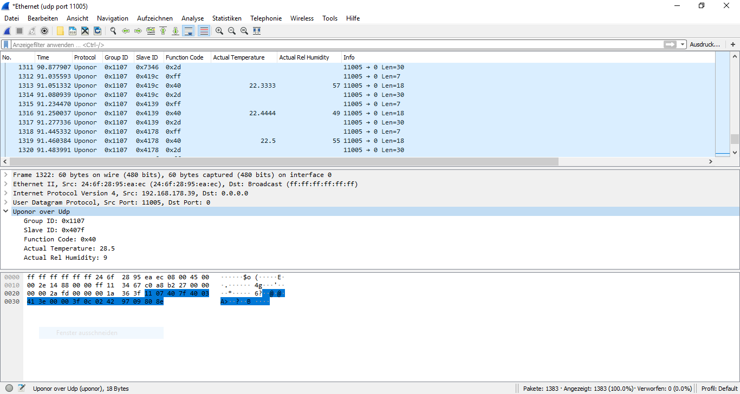Screen dimensions: 740x394
Task: Open the Analyse menu
Action: (x=192, y=18)
